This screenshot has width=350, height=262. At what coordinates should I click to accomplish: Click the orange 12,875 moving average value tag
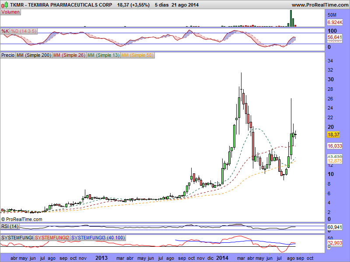tap(335, 161)
